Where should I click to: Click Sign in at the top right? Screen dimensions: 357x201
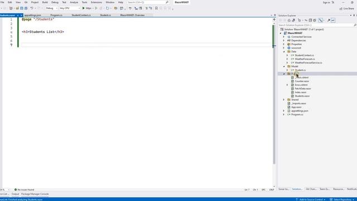click(x=326, y=2)
